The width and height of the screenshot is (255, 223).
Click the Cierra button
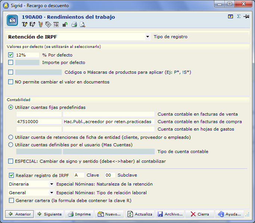pyautogui.click(x=200, y=214)
